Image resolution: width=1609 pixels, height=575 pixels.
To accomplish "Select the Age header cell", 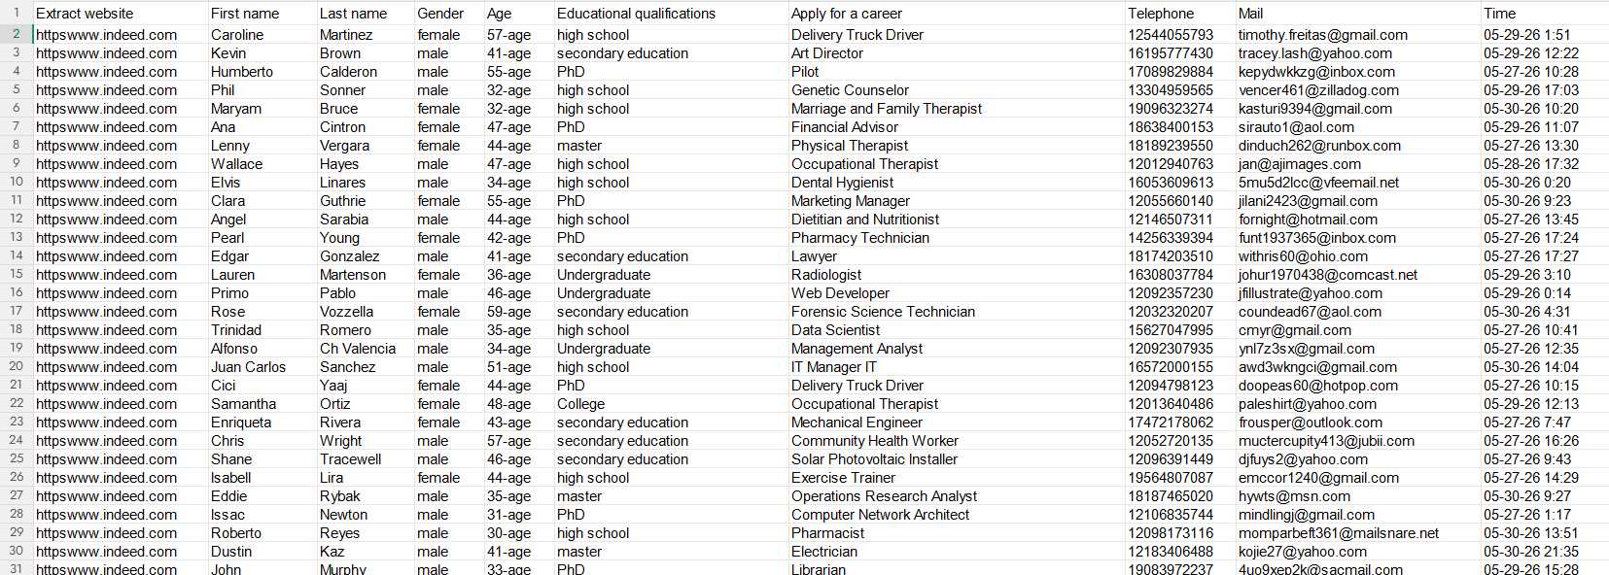I will [519, 14].
